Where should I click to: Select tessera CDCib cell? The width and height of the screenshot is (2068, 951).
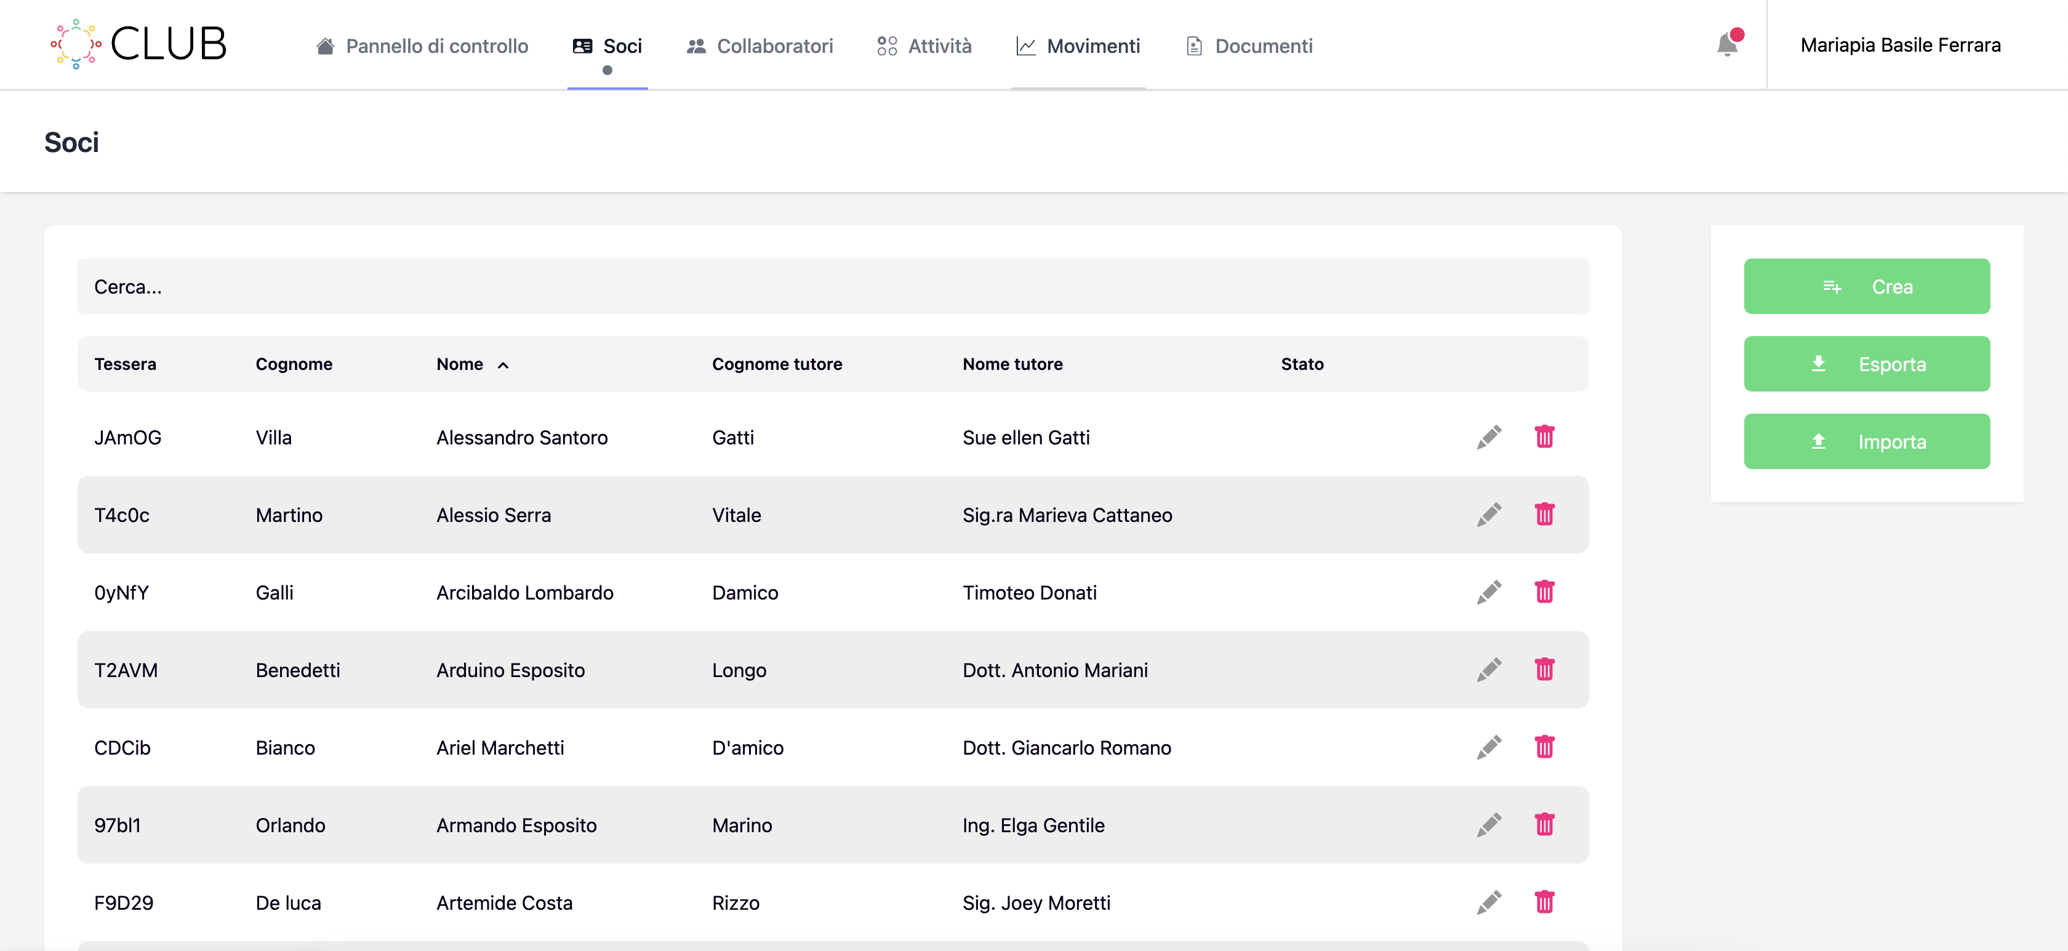pyautogui.click(x=122, y=747)
